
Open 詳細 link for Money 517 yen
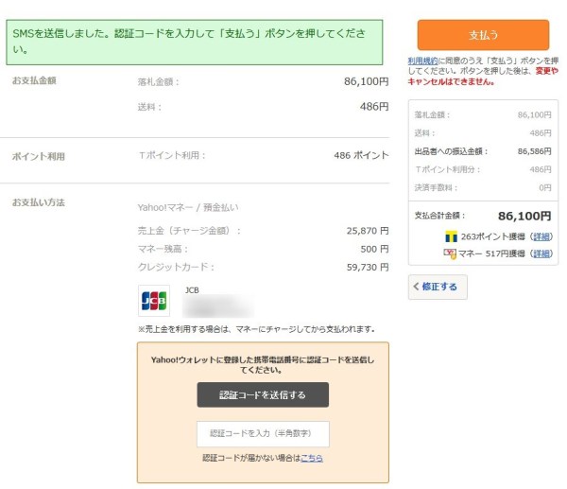coord(541,253)
